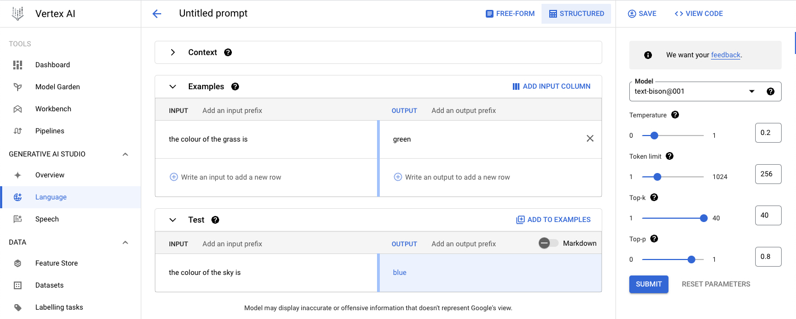
Task: Select the STRUCTURED tab
Action: click(x=576, y=14)
